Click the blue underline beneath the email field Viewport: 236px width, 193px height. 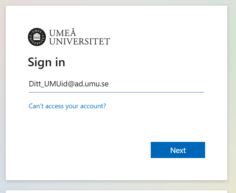(116, 92)
